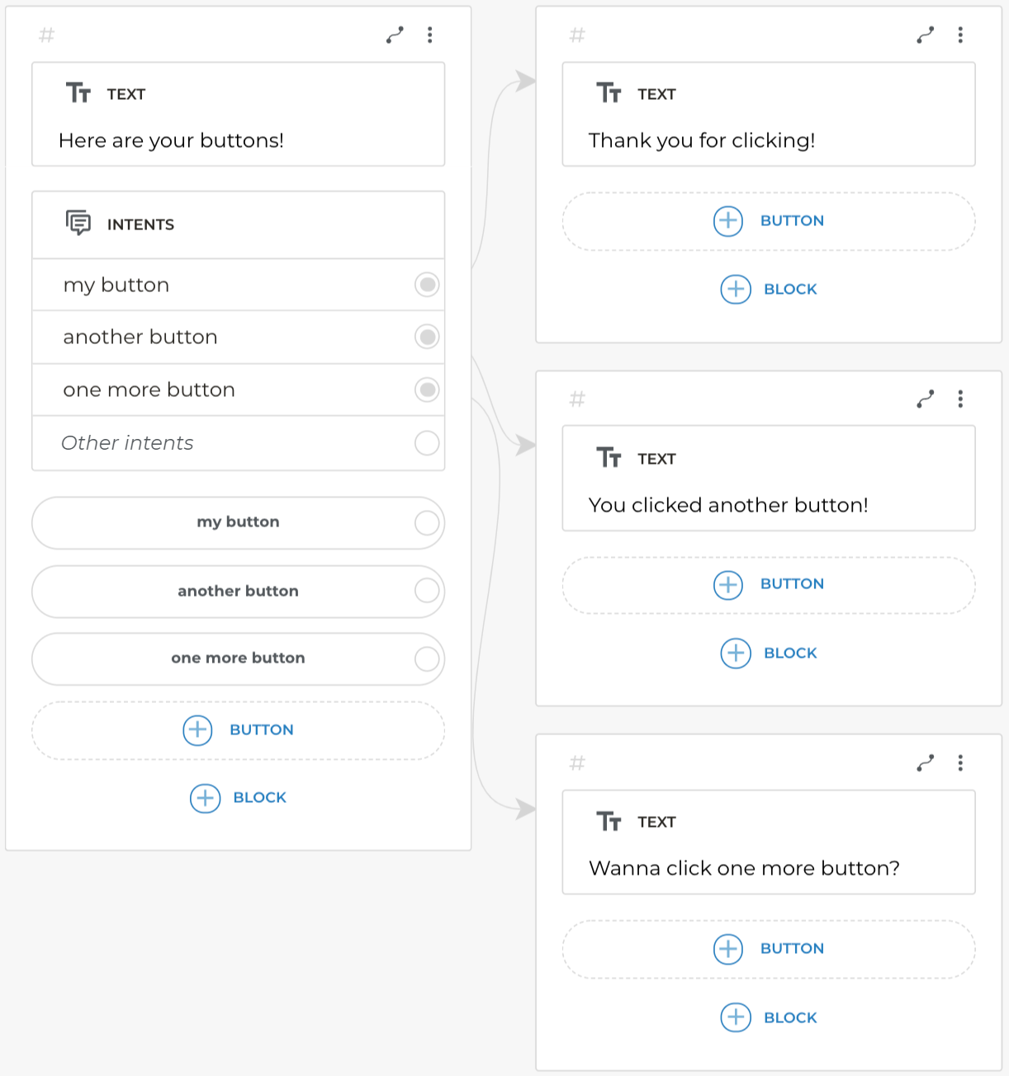Image resolution: width=1009 pixels, height=1076 pixels.
Task: Open the three-dot menu of the 'Here are your buttons!' card
Action: (x=429, y=35)
